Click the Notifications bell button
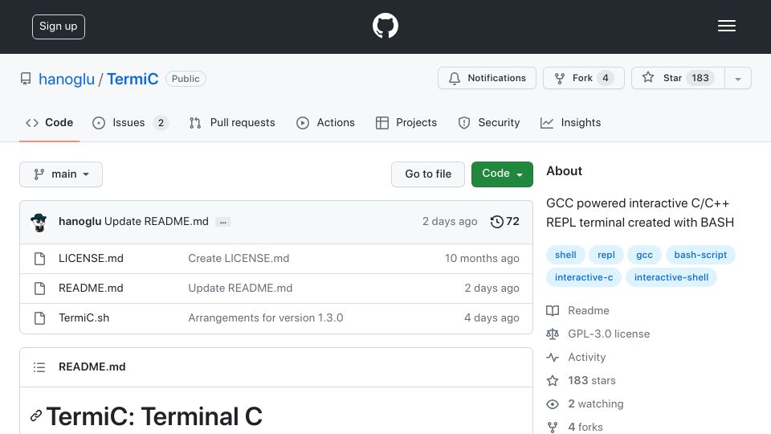The image size is (771, 434). (x=487, y=78)
